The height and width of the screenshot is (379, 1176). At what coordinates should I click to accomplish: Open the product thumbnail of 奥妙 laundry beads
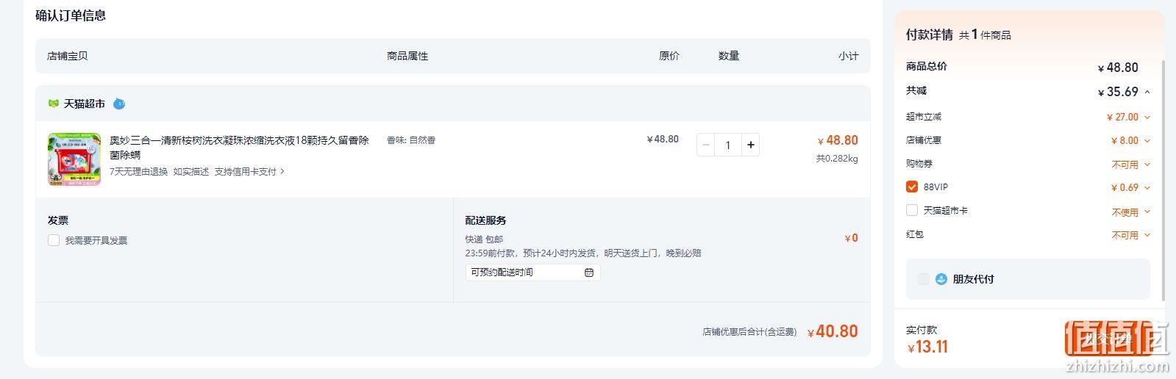(x=74, y=159)
